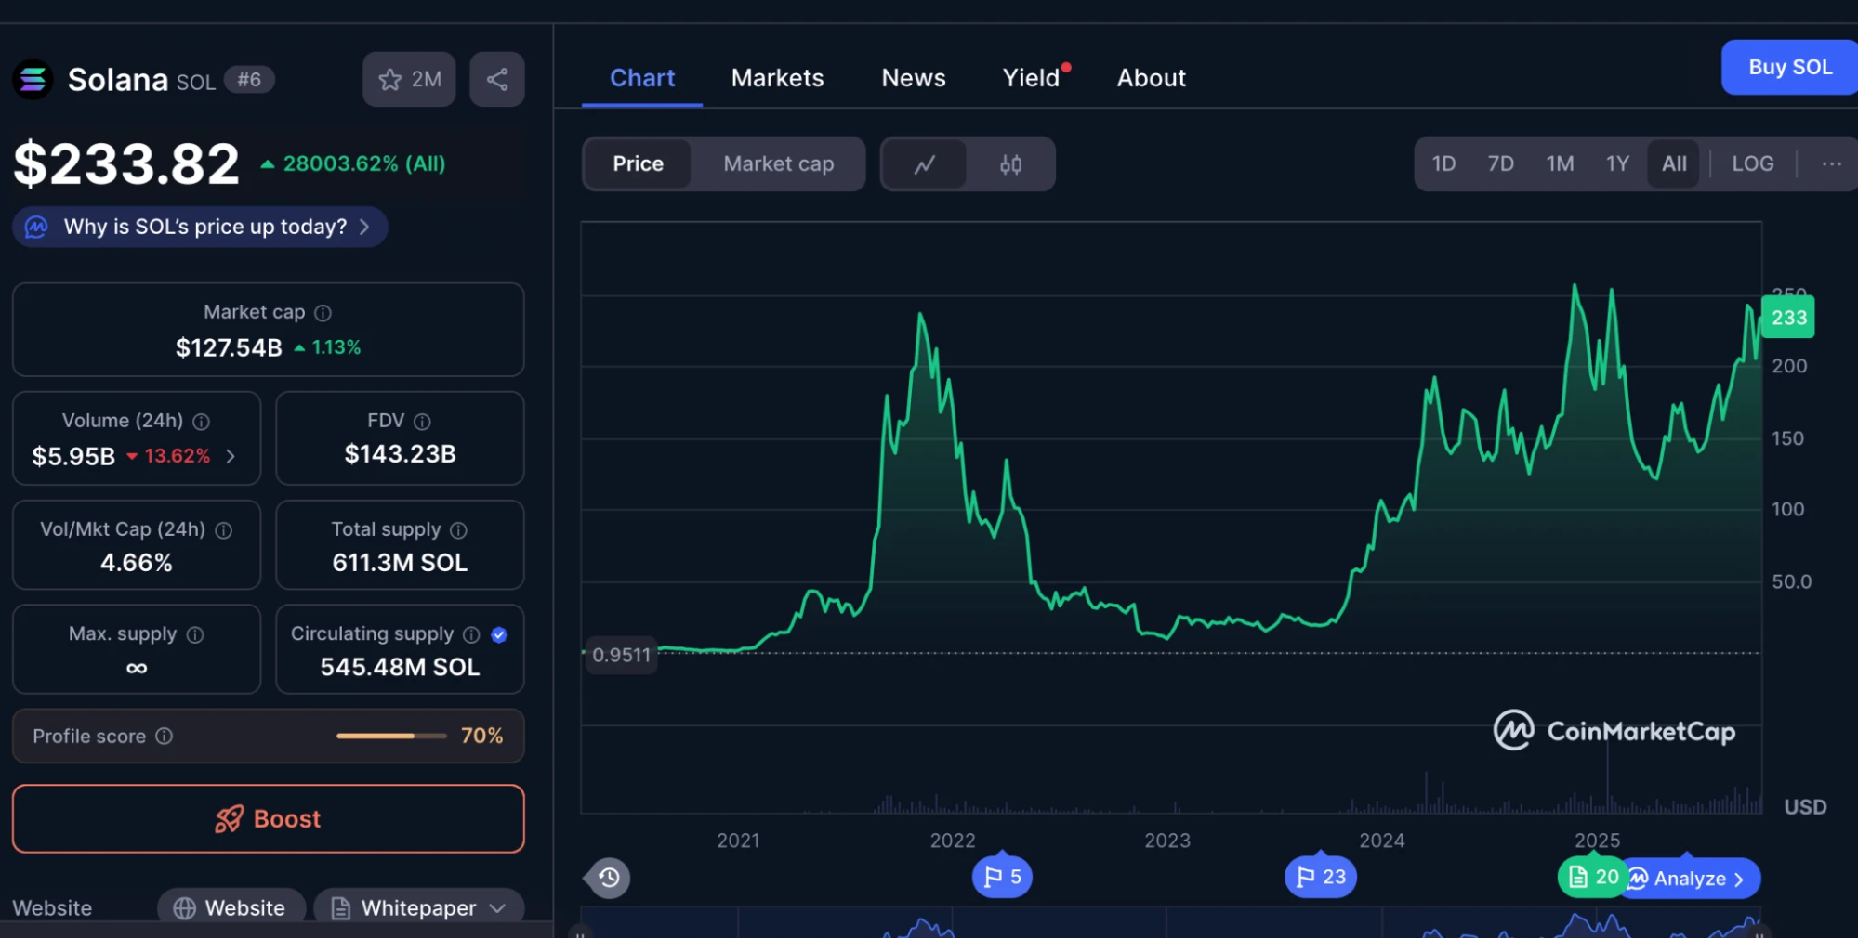
Task: Switch to line chart view icon
Action: pyautogui.click(x=924, y=164)
